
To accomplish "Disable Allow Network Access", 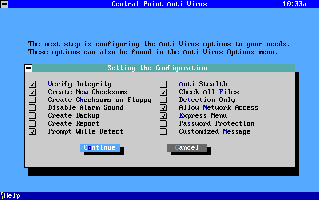I will [163, 108].
